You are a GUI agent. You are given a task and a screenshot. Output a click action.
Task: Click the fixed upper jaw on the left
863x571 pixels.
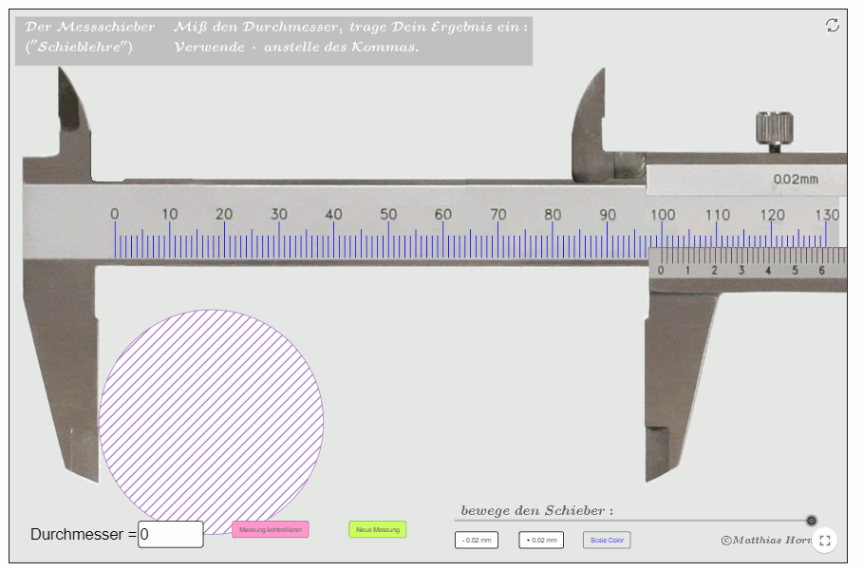point(74,124)
